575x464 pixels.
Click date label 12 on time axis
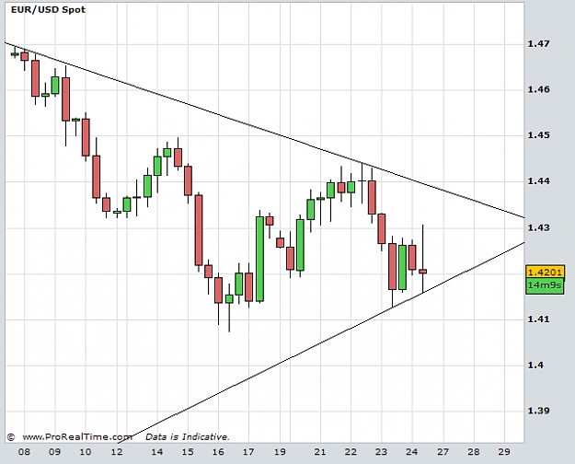117,451
